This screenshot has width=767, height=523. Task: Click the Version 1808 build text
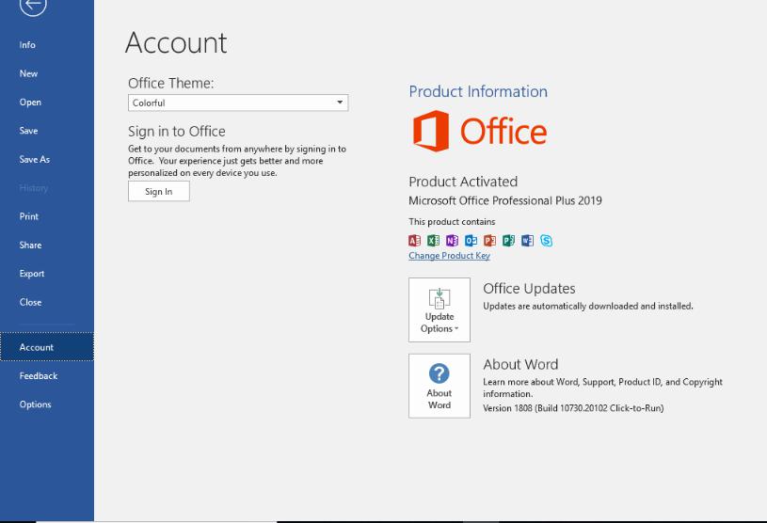(x=573, y=408)
